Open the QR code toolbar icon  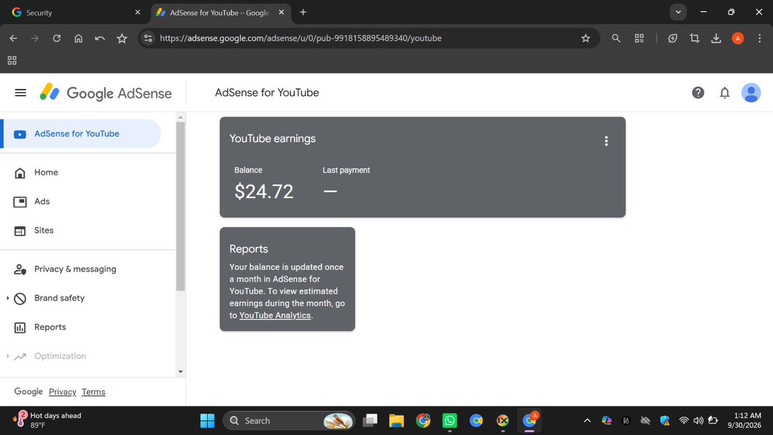point(639,39)
